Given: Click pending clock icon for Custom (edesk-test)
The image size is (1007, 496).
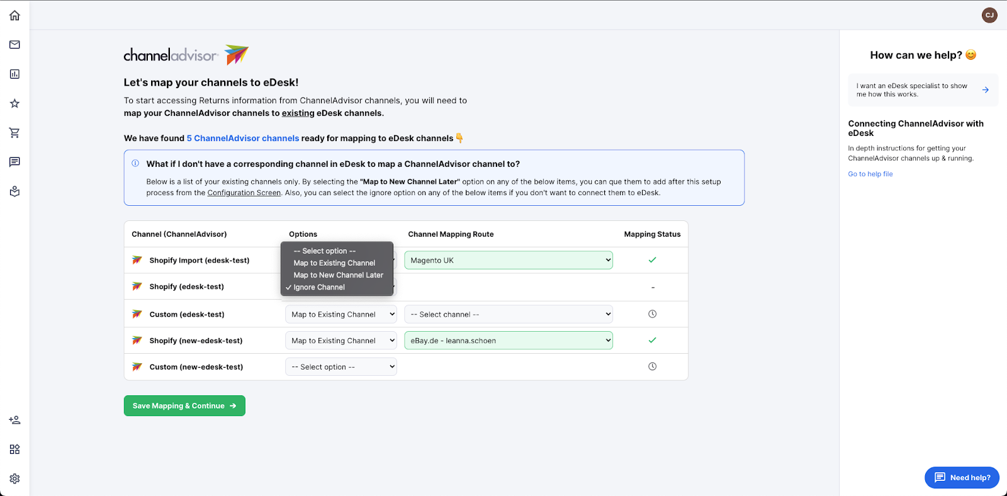Looking at the screenshot, I should tap(652, 314).
